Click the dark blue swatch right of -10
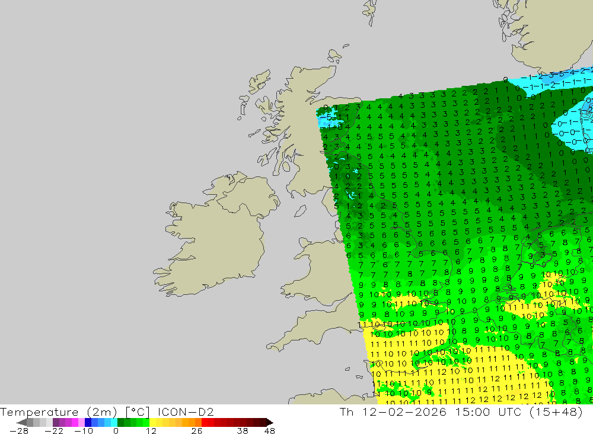The width and height of the screenshot is (593, 434). (88, 422)
